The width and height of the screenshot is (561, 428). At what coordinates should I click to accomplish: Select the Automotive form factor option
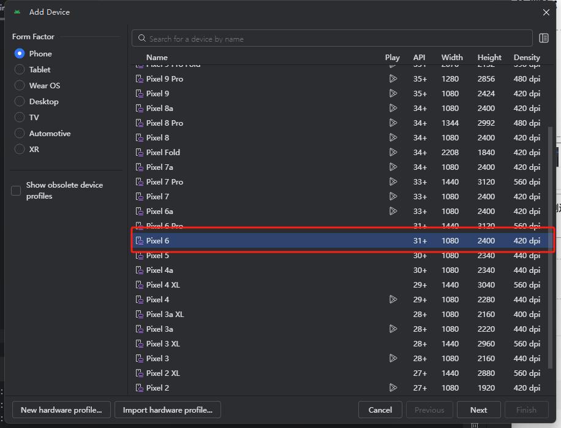(20, 134)
